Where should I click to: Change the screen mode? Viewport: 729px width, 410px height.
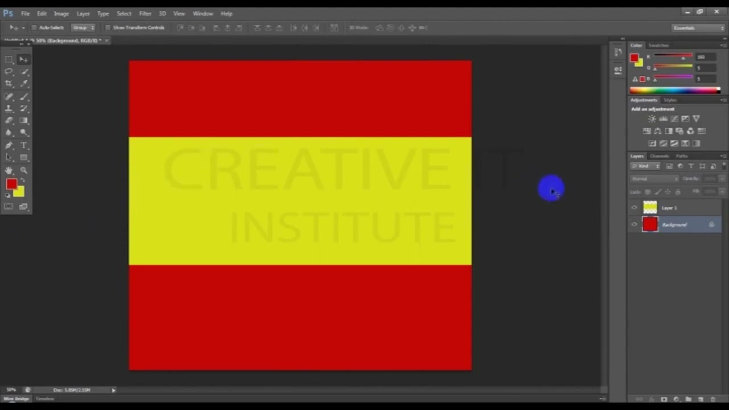[x=23, y=207]
